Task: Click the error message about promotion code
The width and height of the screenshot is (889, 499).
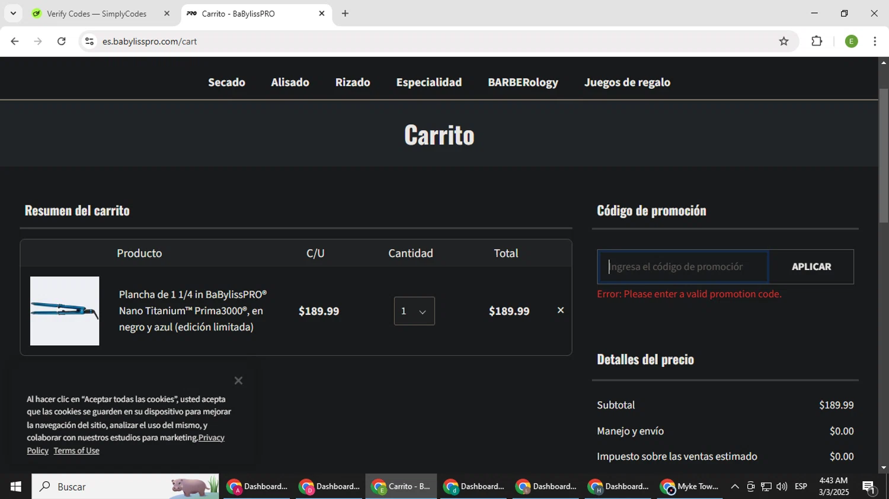Action: tap(689, 294)
